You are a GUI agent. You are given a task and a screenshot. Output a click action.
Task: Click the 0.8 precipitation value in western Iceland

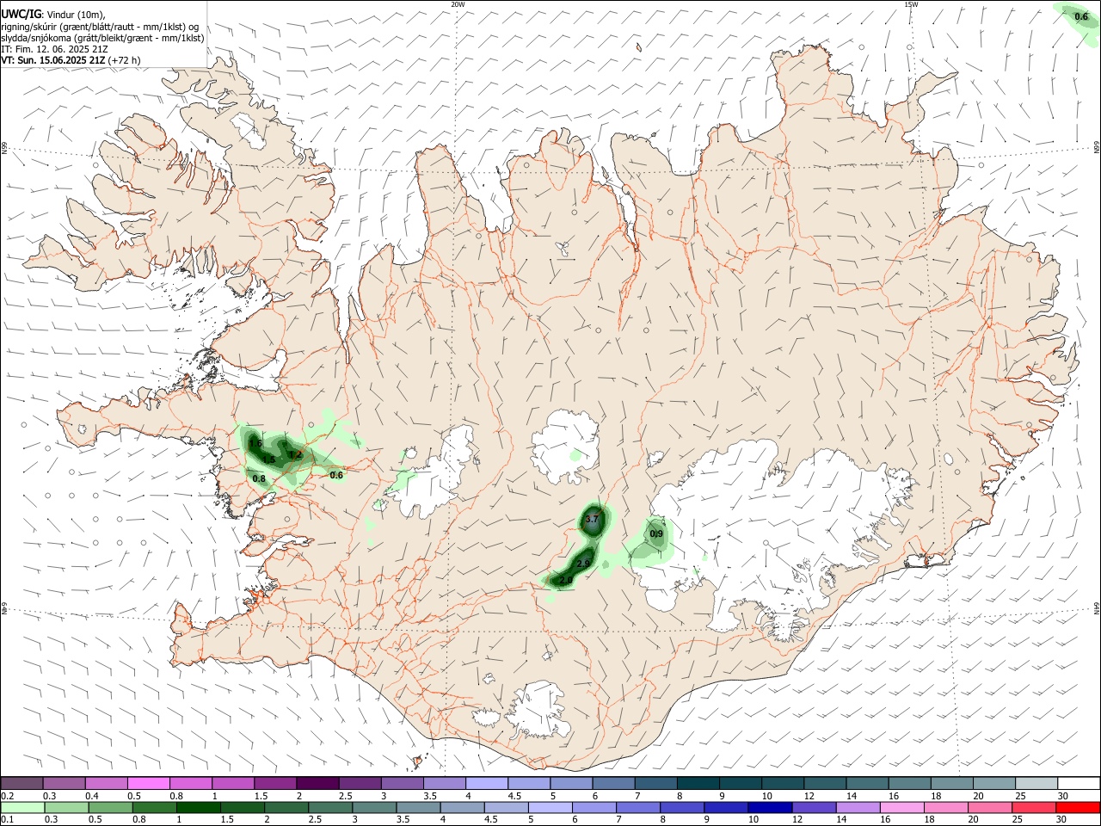point(259,478)
